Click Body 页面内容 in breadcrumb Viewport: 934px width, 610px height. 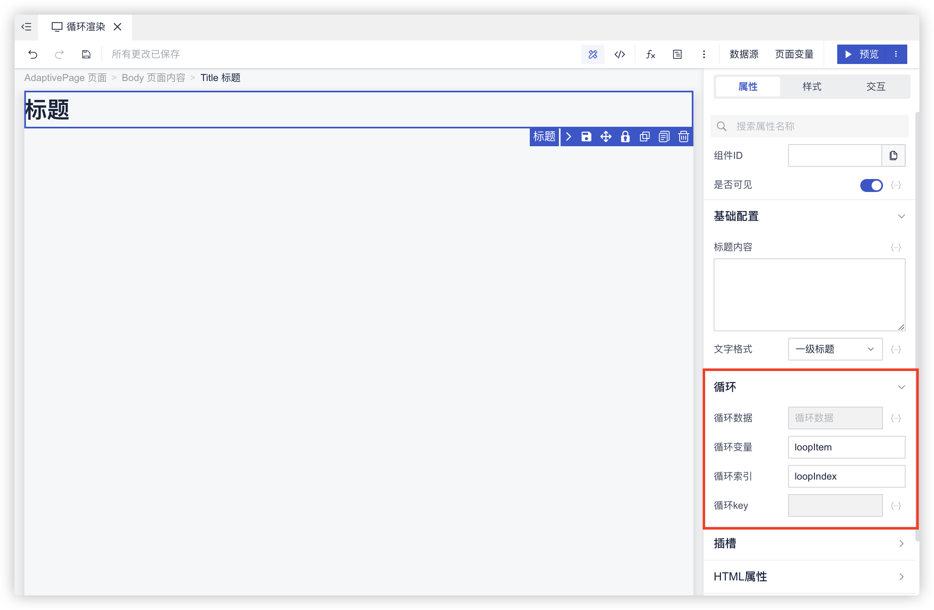tap(153, 78)
